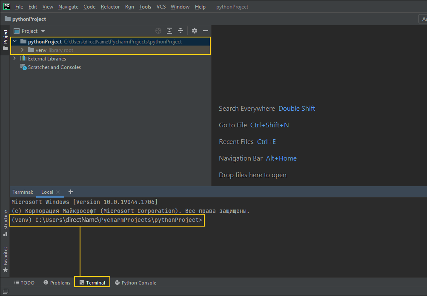Click the Microsoft Windows version line in terminal
This screenshot has height=296, width=427.
(84, 202)
